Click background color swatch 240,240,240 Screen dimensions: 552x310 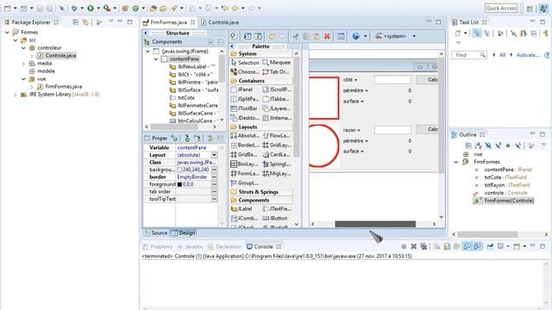click(179, 170)
